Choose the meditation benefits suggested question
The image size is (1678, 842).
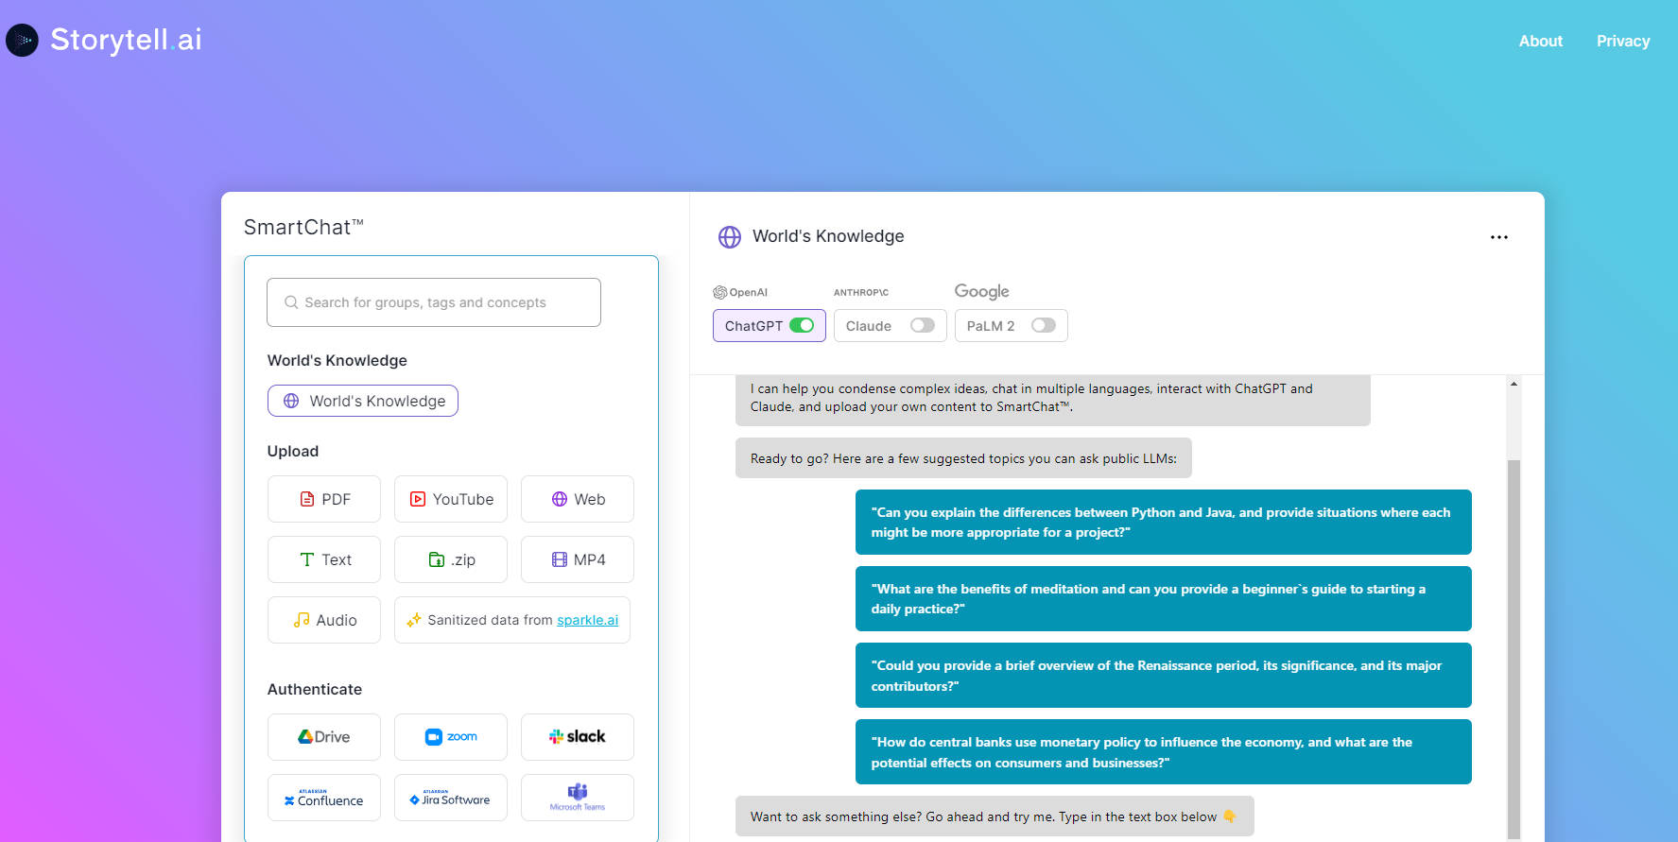pos(1164,598)
